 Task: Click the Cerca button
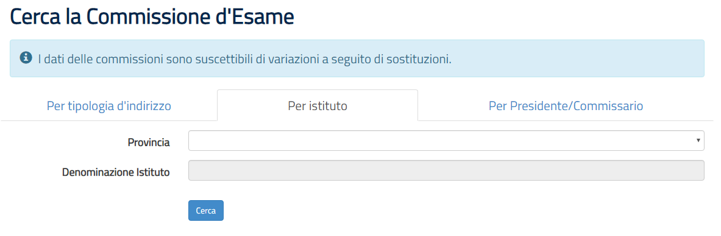206,210
